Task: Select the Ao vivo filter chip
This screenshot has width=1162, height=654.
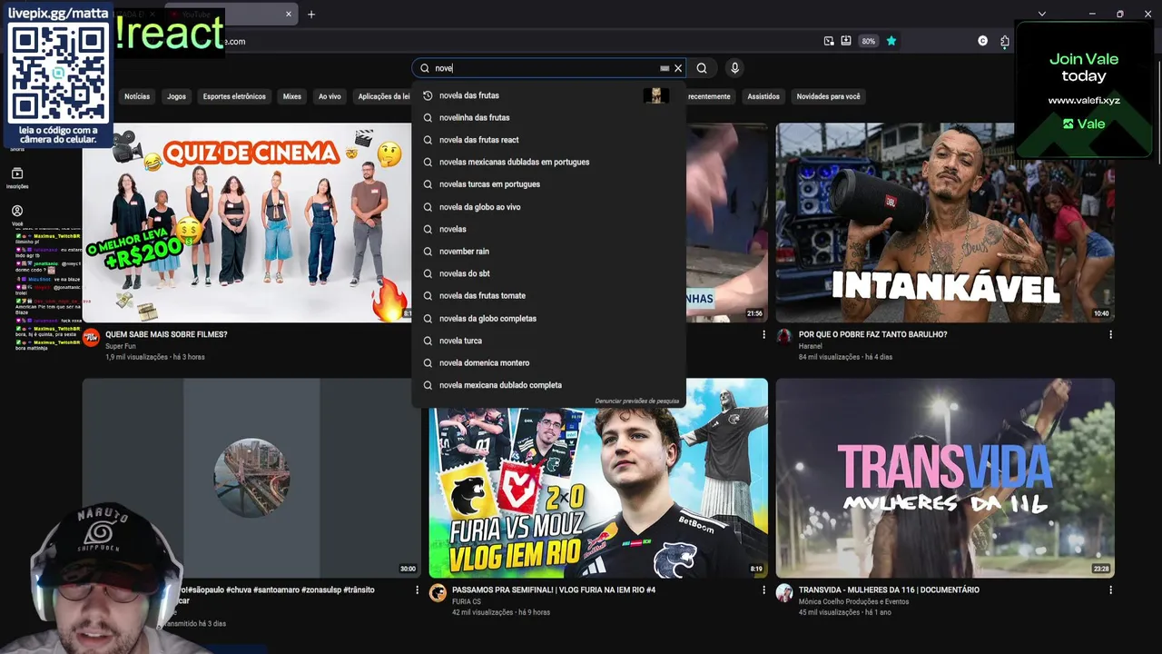Action: pos(330,96)
